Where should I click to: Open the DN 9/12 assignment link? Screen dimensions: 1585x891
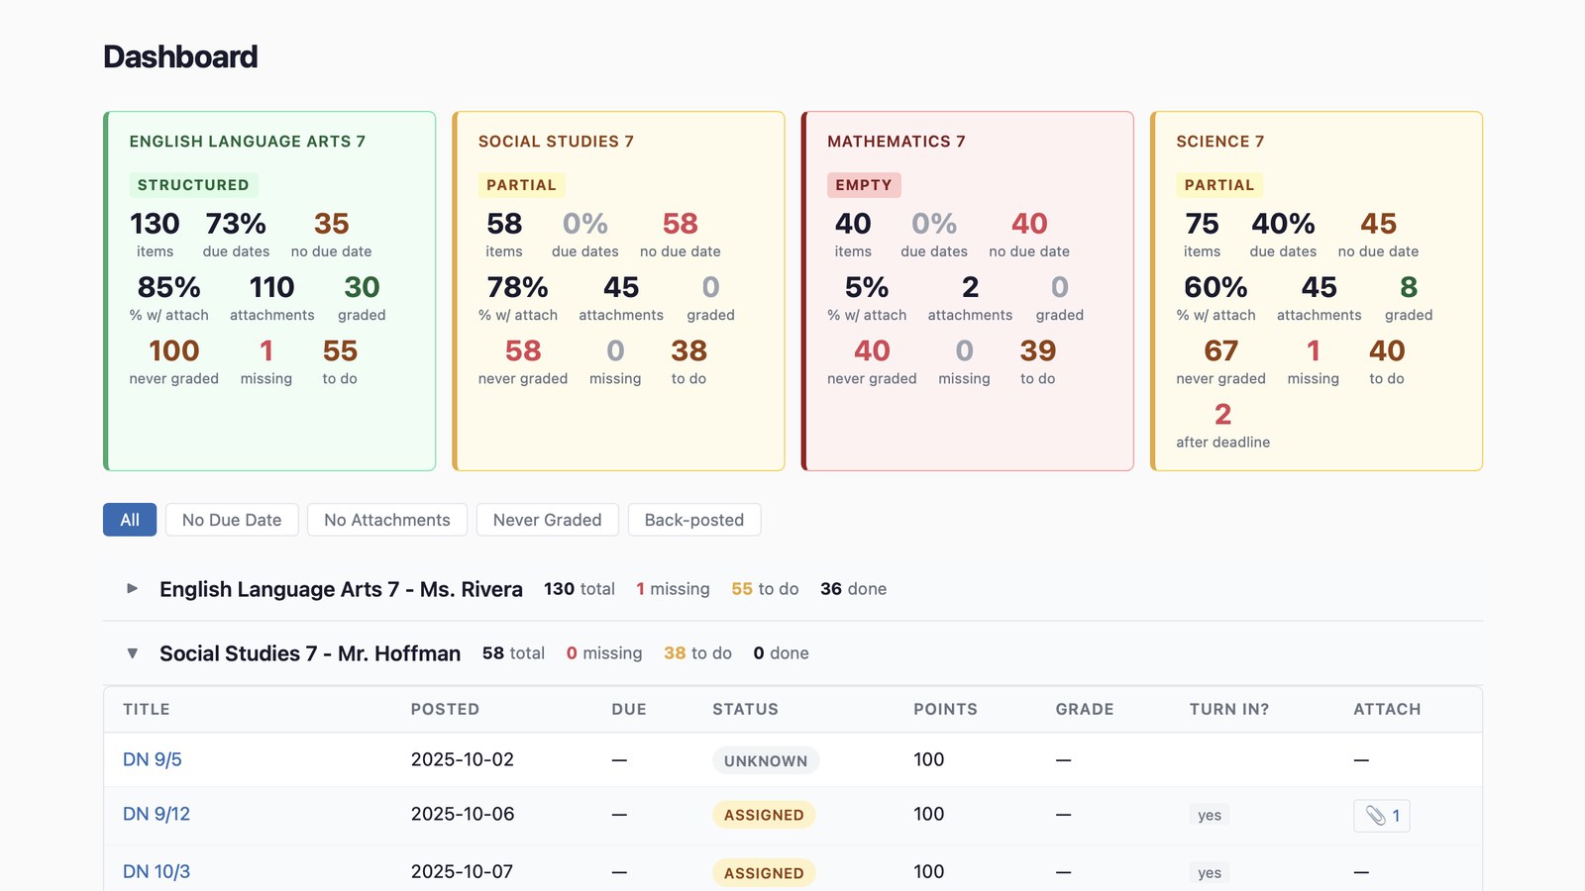157,814
